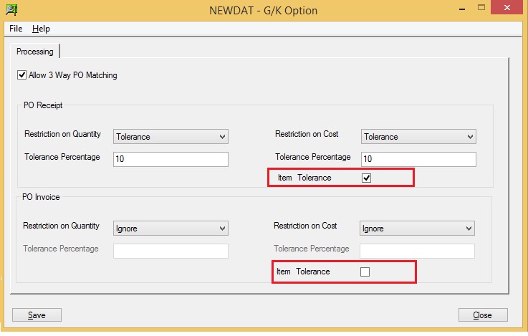The height and width of the screenshot is (336, 528).
Task: Open the Help menu
Action: (x=41, y=29)
